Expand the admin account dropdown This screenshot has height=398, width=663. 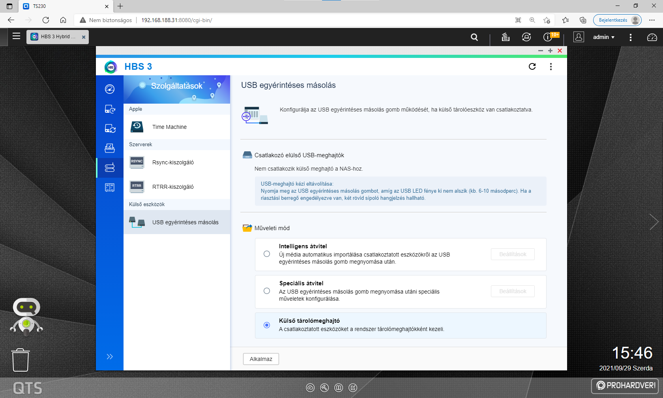point(603,37)
